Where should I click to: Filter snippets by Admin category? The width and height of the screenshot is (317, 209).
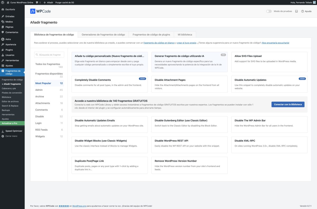coord(39,90)
